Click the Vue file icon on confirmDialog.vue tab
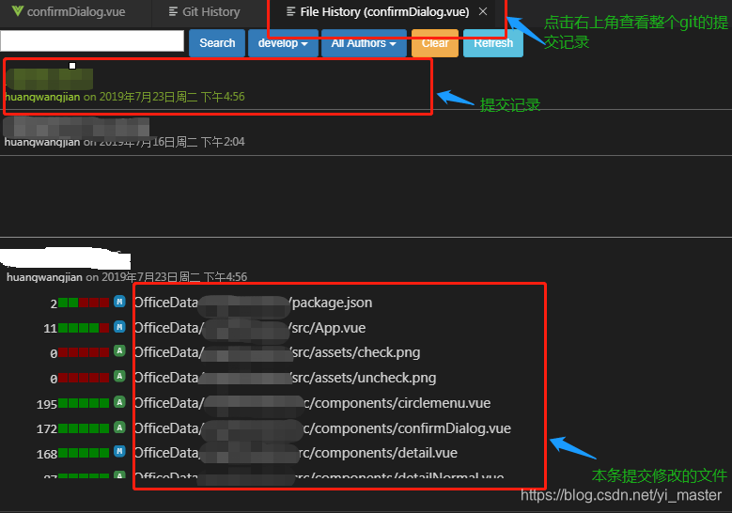 point(17,11)
